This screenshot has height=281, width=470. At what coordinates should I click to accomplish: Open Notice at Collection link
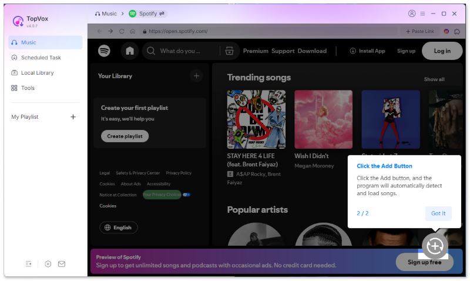click(x=118, y=195)
